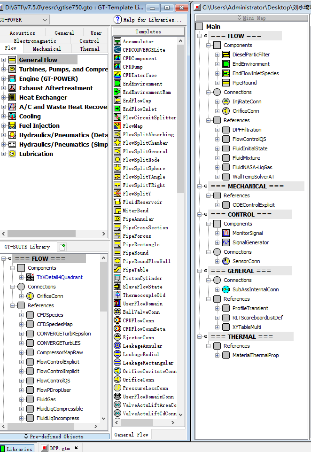Close the DPF.gtm tab
The height and width of the screenshot is (452, 311).
click(x=77, y=448)
